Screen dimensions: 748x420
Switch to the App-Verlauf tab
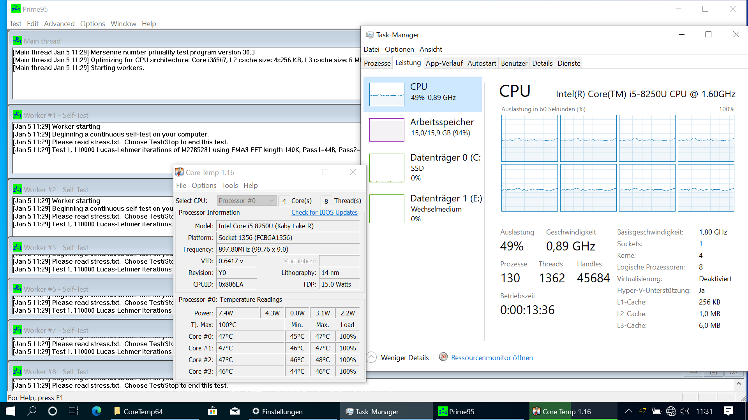[x=444, y=63]
